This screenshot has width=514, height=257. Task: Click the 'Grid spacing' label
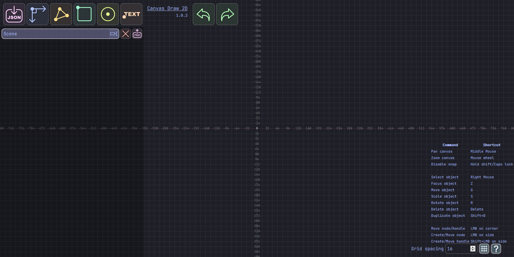427,249
